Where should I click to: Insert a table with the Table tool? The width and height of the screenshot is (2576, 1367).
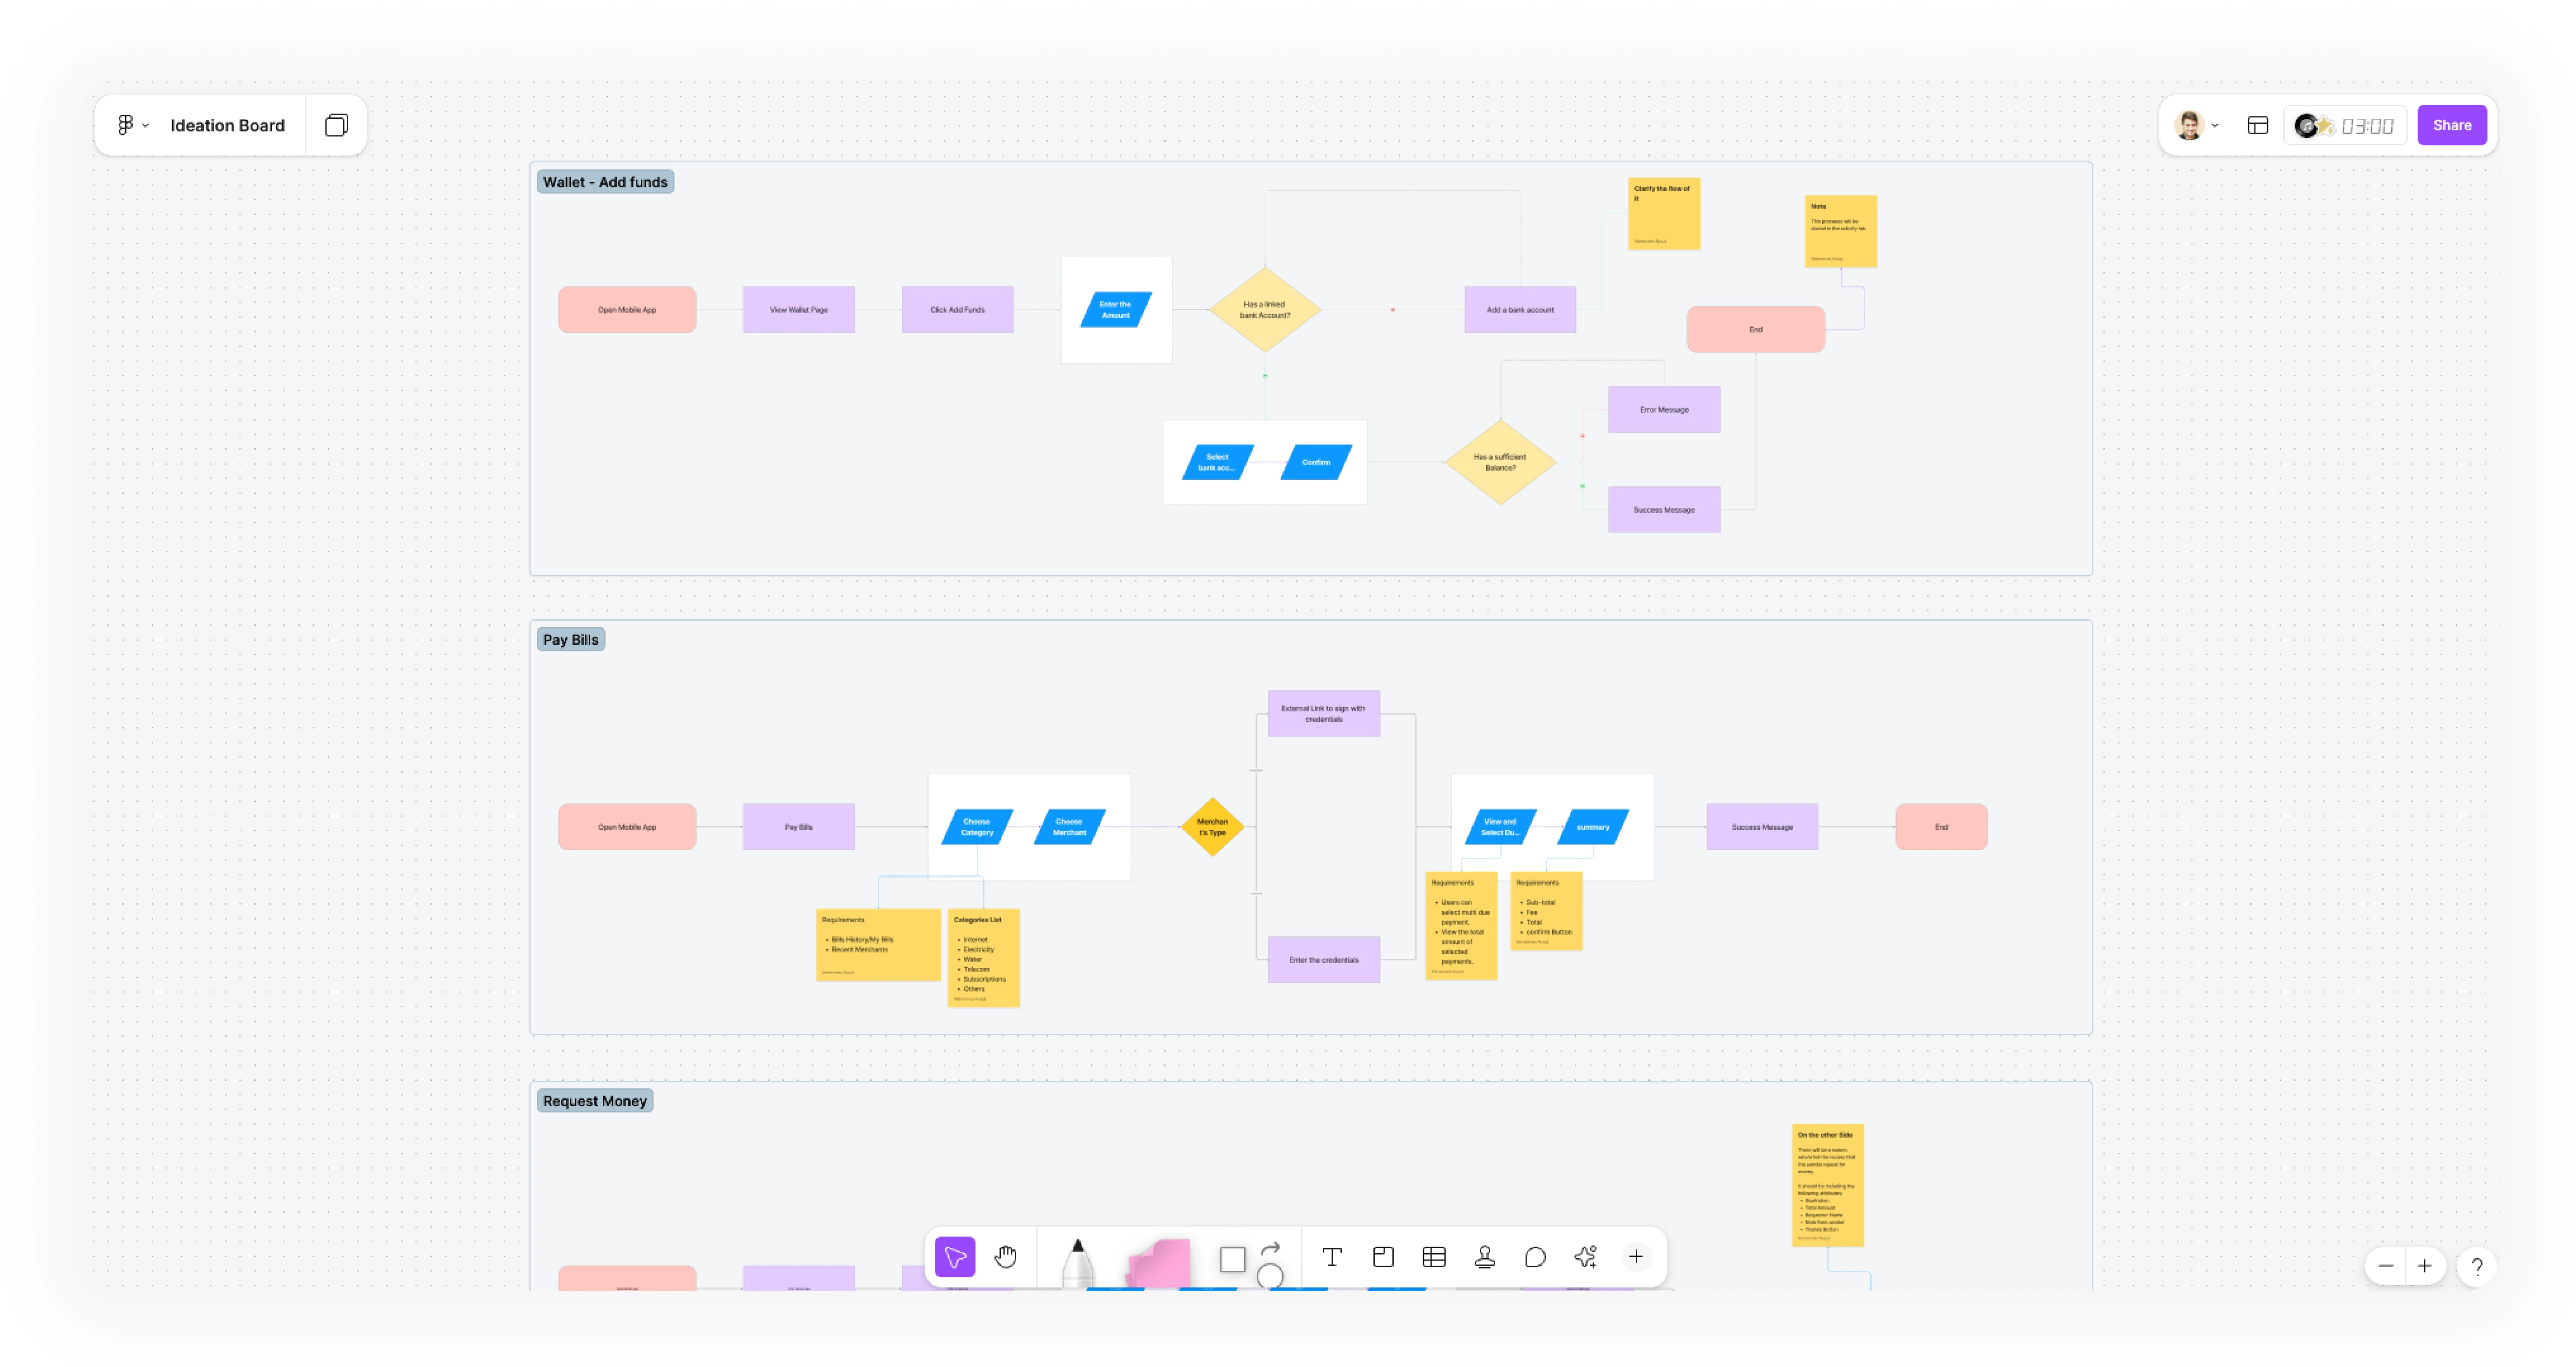click(x=1434, y=1257)
